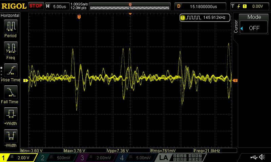Select channel 2 500mV tab
This screenshot has width=271, height=162.
pos(57,158)
